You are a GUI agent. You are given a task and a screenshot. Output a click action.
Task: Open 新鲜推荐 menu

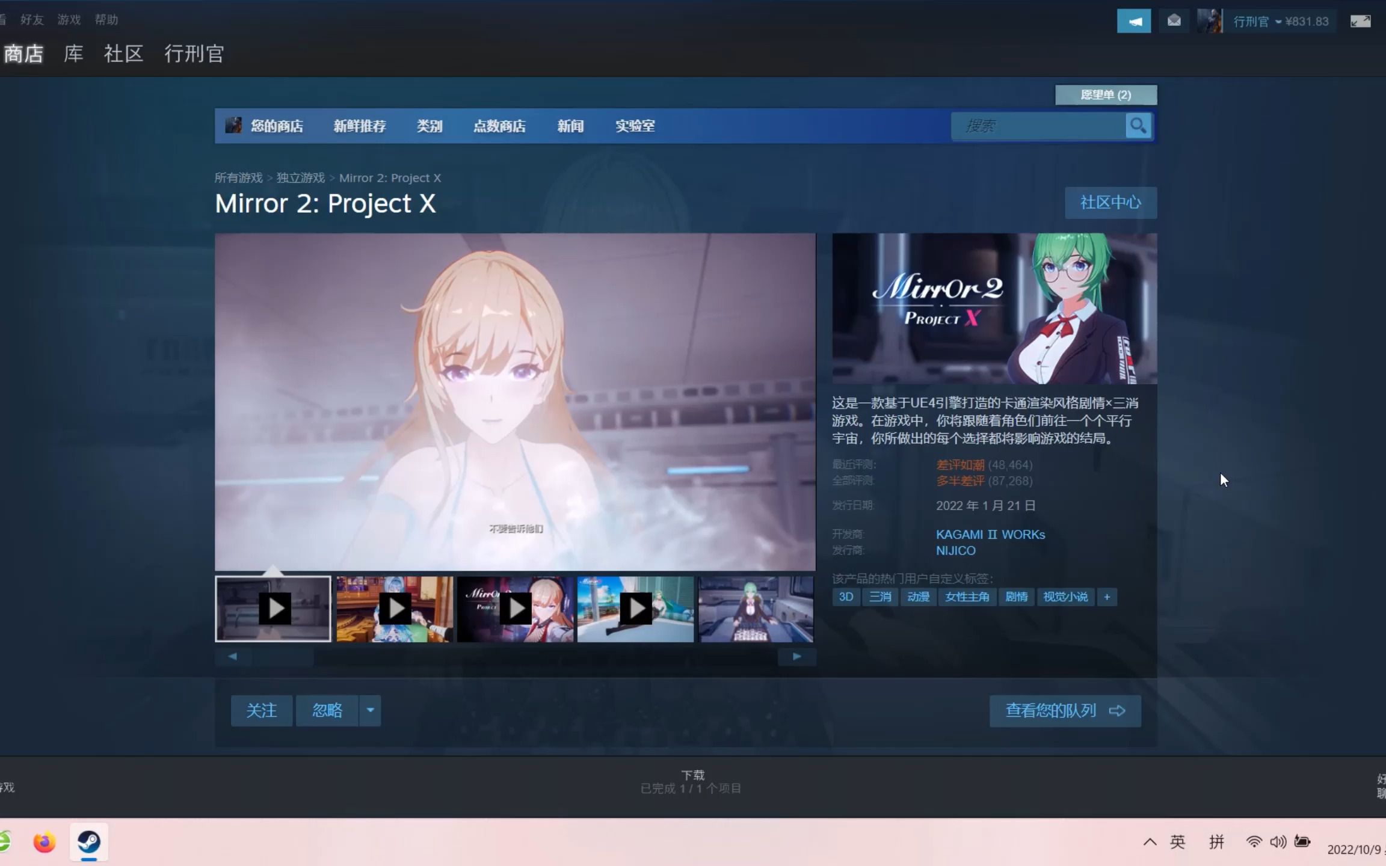[x=360, y=126]
